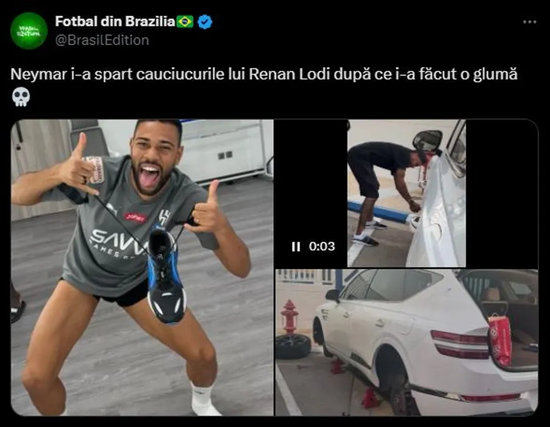Click the 0:03 video time indicator

click(322, 246)
